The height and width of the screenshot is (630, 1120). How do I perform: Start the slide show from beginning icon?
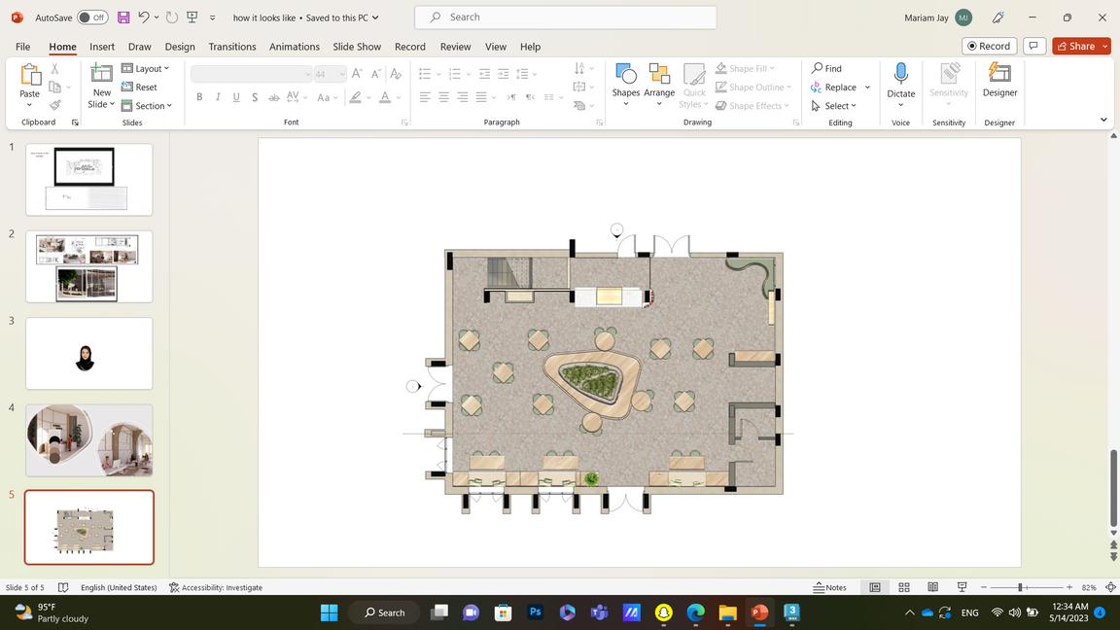click(x=192, y=17)
